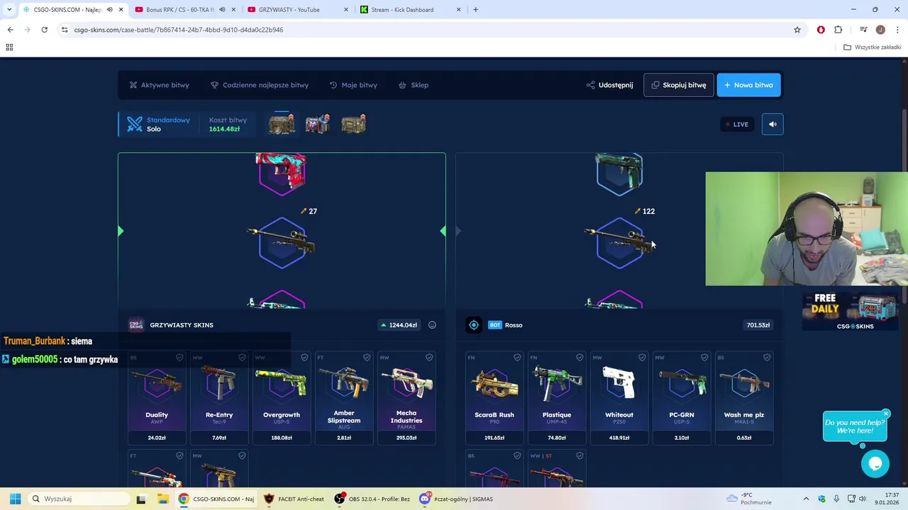Toggle favorite on Overgrowth USP-S card
The height and width of the screenshot is (510, 908).
point(304,358)
